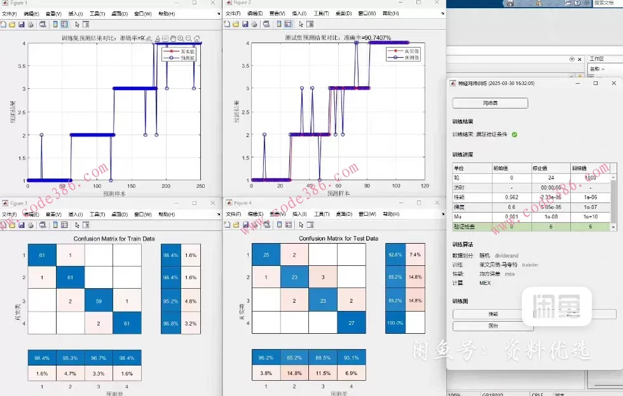The image size is (623, 396).
Task: Click New Figure icon in Figure 4 toolbar
Action: (x=227, y=225)
